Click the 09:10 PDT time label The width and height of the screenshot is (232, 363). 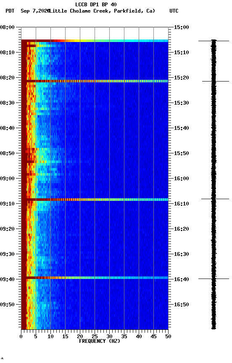pos(7,204)
